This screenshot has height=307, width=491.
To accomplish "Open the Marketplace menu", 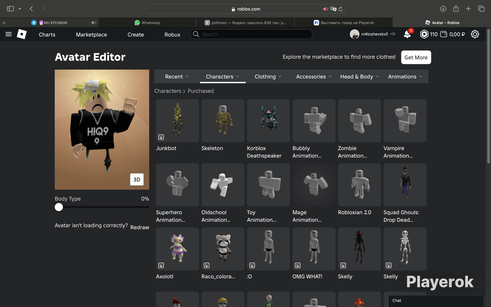I will 91,34.
